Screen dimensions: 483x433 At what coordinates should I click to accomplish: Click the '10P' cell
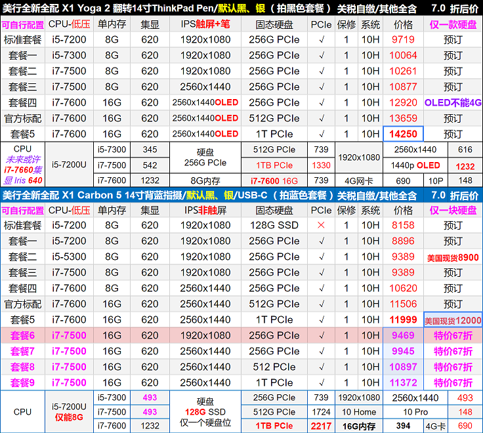pyautogui.click(x=436, y=180)
